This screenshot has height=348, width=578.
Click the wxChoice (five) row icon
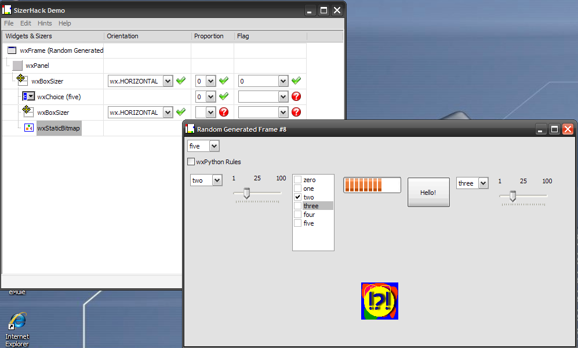[x=28, y=96]
